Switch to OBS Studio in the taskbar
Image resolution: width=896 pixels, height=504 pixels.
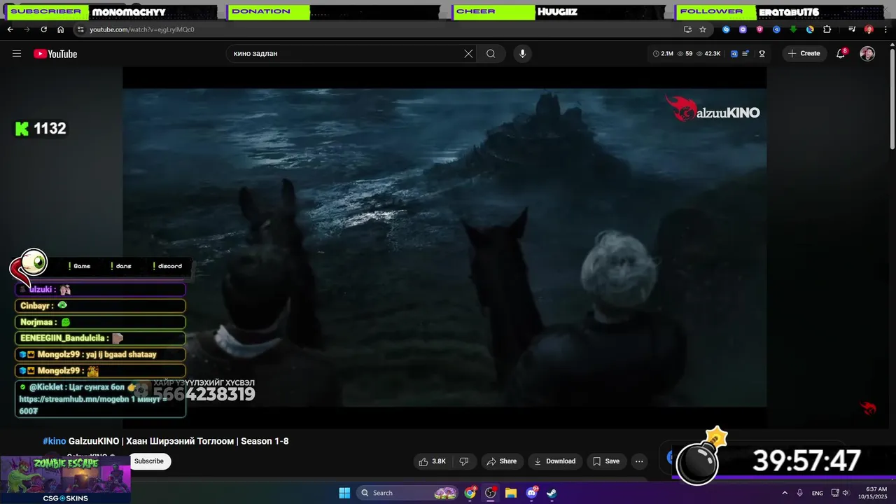[x=491, y=493]
